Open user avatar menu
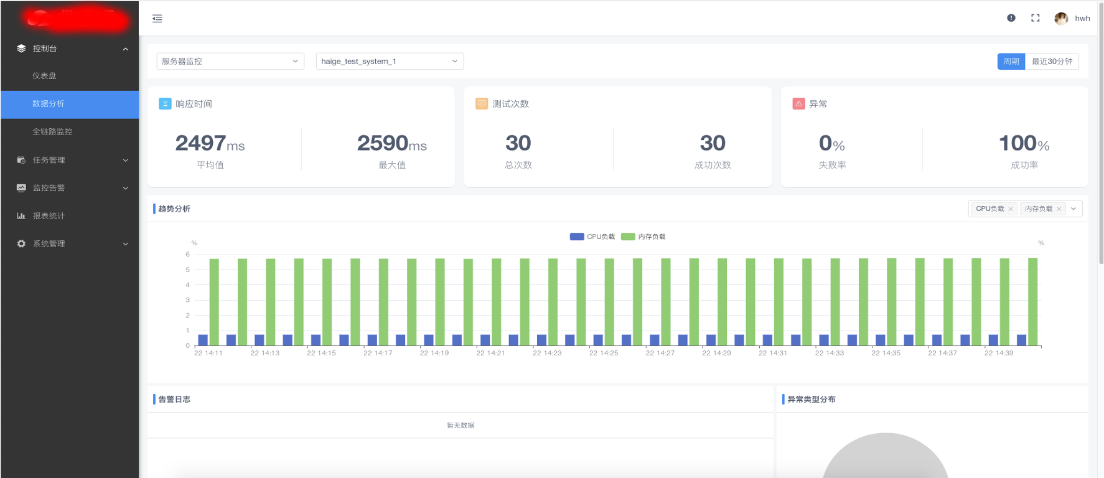The height and width of the screenshot is (478, 1104). 1061,18
